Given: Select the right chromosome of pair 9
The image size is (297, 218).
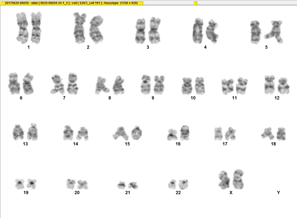Looking at the screenshot, I should (x=159, y=85).
